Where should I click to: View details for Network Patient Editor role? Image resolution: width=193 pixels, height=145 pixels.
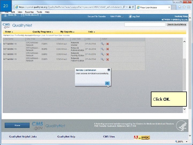tap(102, 59)
